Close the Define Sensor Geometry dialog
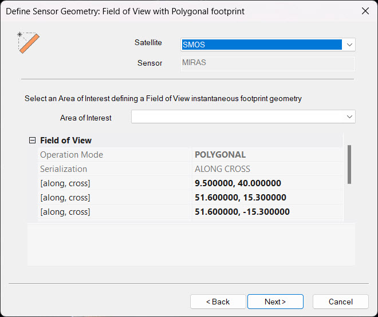The width and height of the screenshot is (378, 317). pos(365,11)
